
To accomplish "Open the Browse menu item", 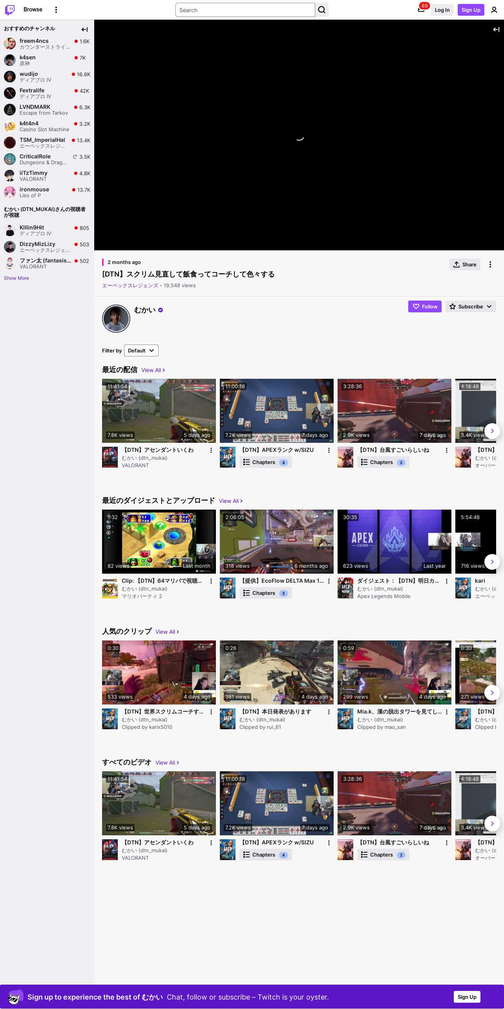I will pyautogui.click(x=33, y=9).
